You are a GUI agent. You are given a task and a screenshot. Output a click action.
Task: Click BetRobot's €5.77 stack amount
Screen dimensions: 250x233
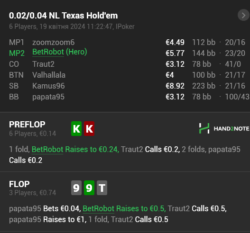pos(175,53)
